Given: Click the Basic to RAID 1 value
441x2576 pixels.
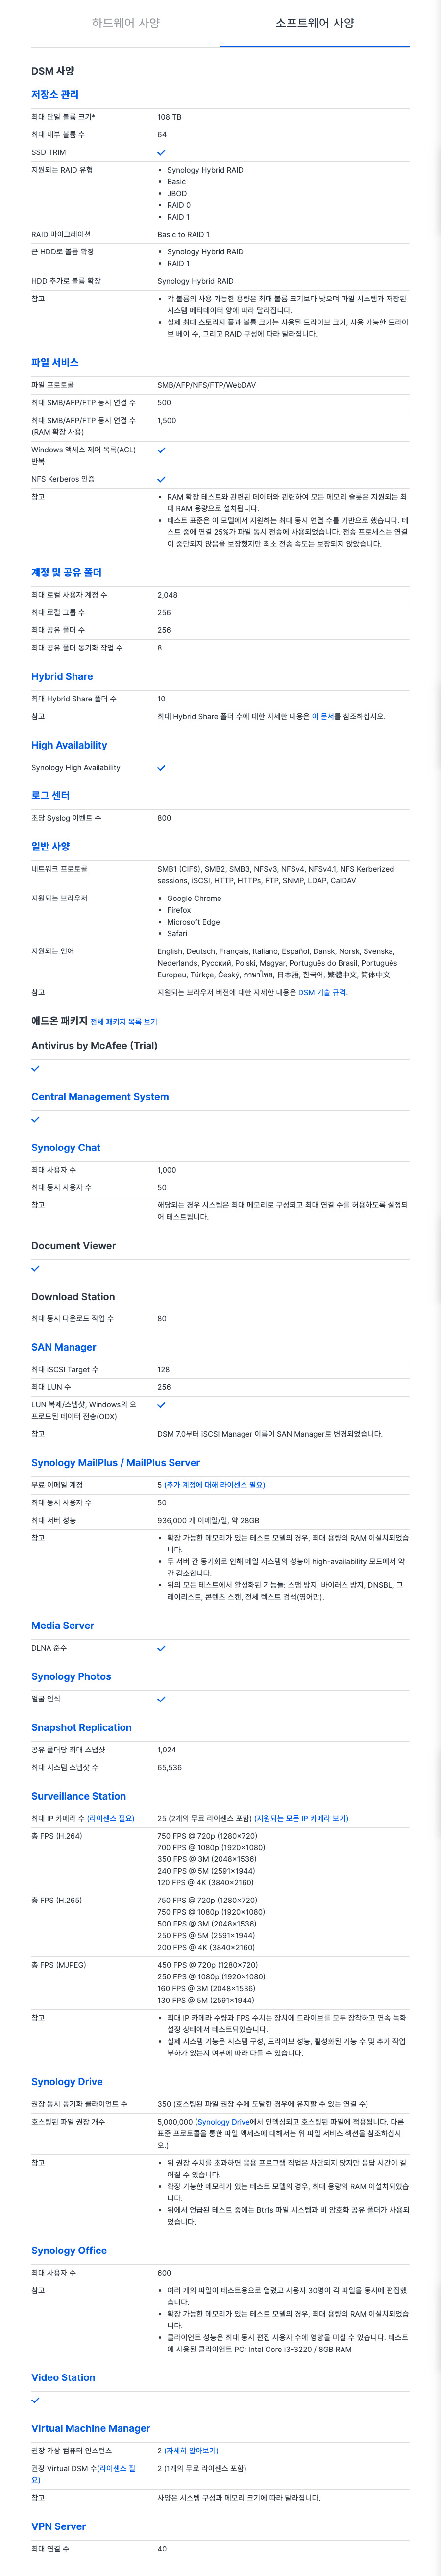Looking at the screenshot, I should point(183,235).
